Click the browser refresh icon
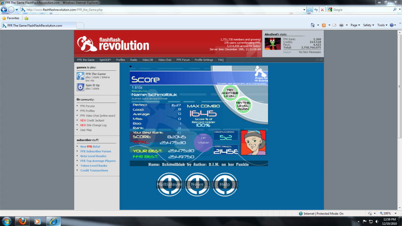The height and width of the screenshot is (226, 402). click(316, 9)
